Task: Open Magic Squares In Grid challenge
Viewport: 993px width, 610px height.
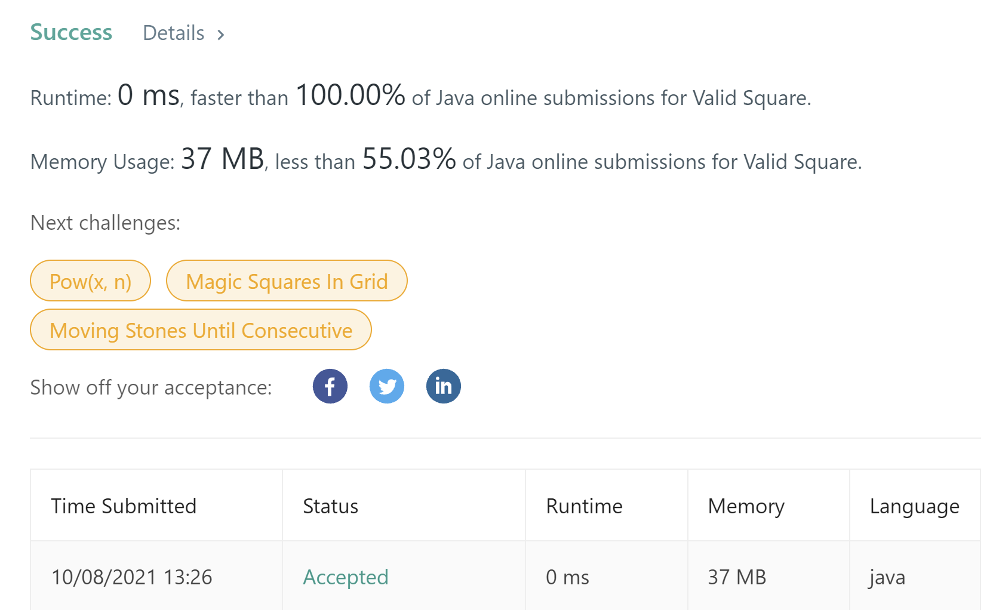Action: (287, 281)
